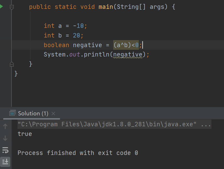Click the underlined 'negative' in println

(x=128, y=55)
